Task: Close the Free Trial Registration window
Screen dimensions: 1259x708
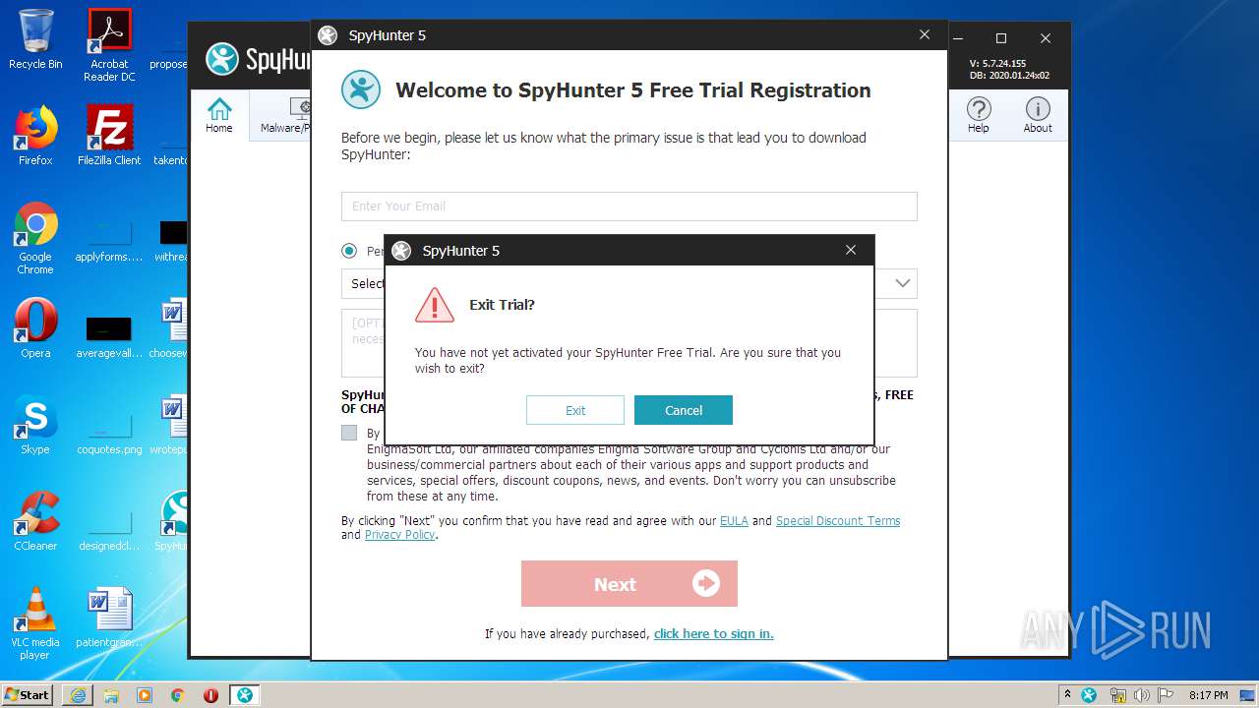Action: 925,34
